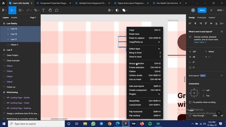Select the Line shape tool
The image size is (226, 127).
point(28,10)
